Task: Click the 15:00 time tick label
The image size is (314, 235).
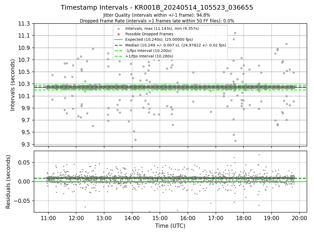Action: (x=160, y=218)
